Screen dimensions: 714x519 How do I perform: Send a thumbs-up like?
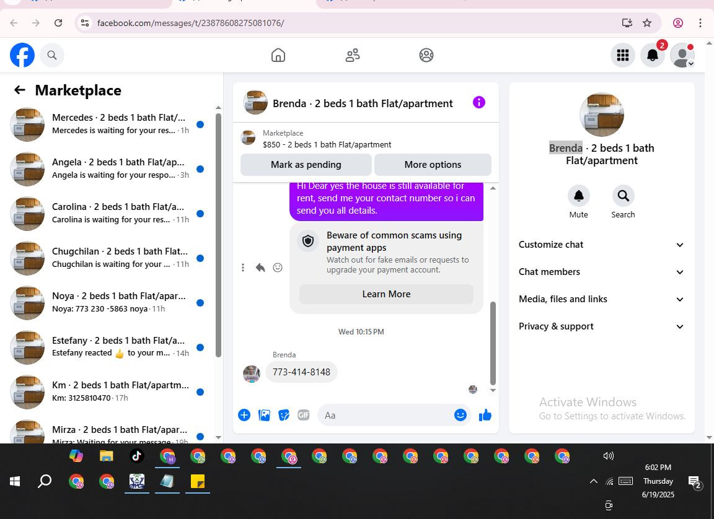485,415
